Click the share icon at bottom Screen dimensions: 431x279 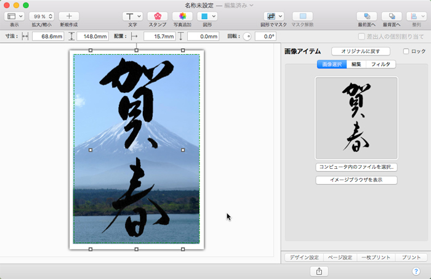coord(319,271)
